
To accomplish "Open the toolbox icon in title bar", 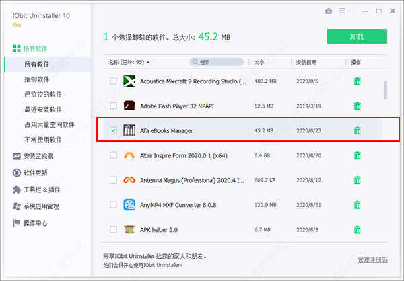I will click(x=329, y=11).
